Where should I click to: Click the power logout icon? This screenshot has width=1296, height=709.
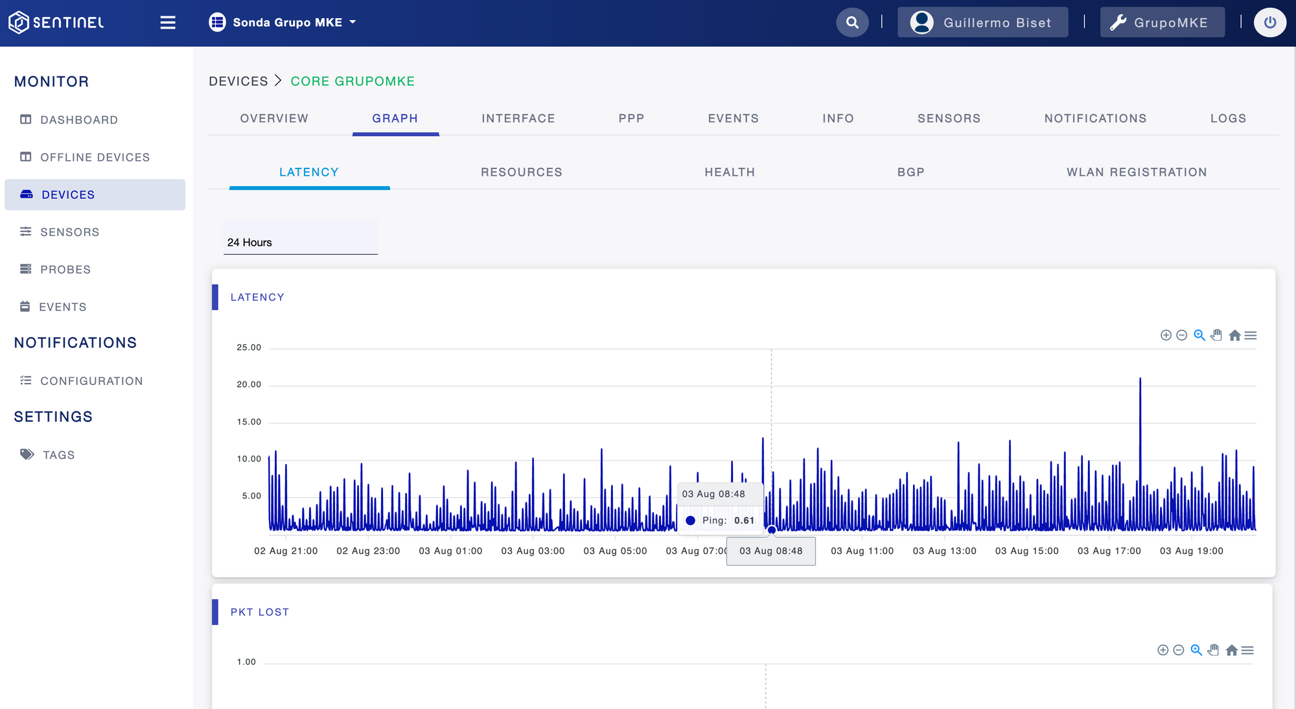[1270, 23]
